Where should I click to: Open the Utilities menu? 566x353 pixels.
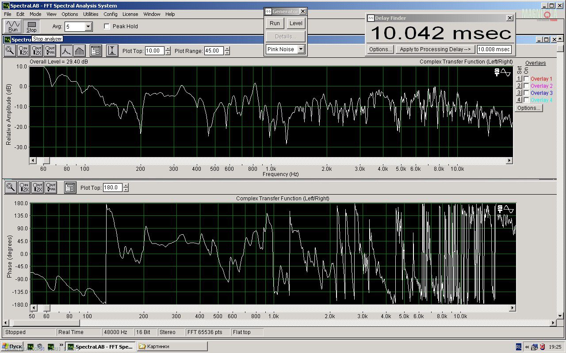tap(91, 14)
